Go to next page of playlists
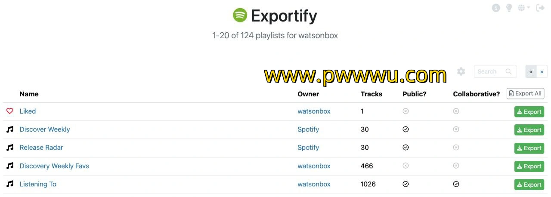Image resolution: width=551 pixels, height=197 pixels. click(542, 71)
